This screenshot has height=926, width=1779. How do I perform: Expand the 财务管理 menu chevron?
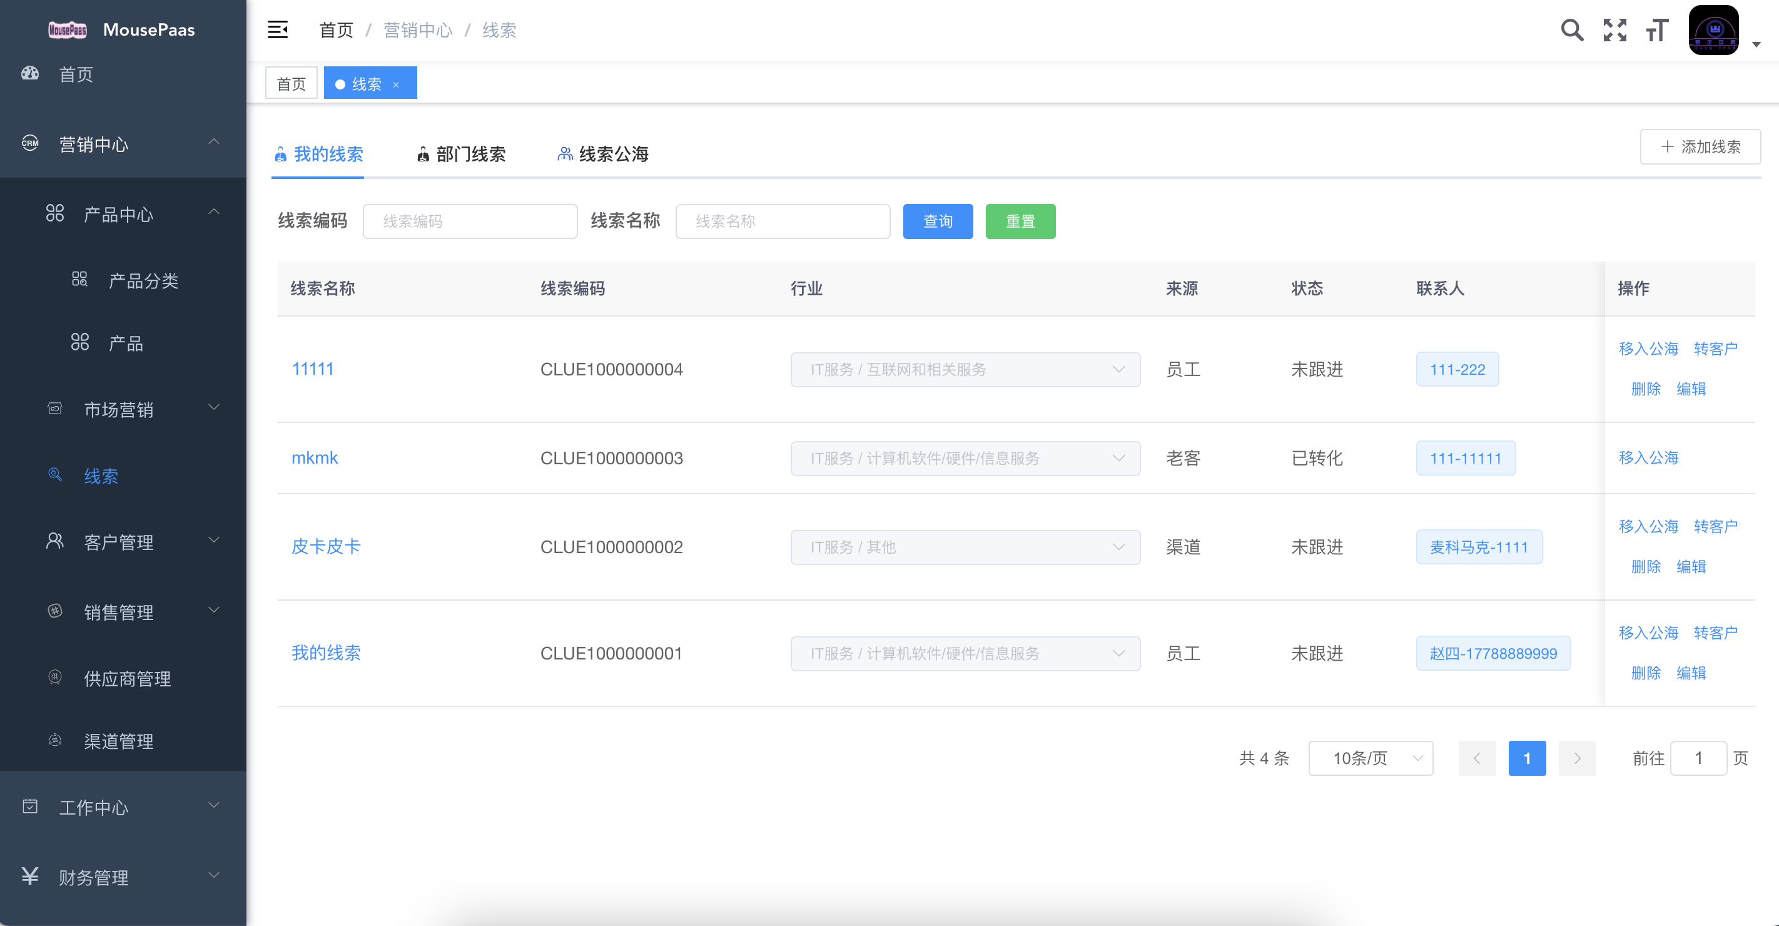click(214, 875)
